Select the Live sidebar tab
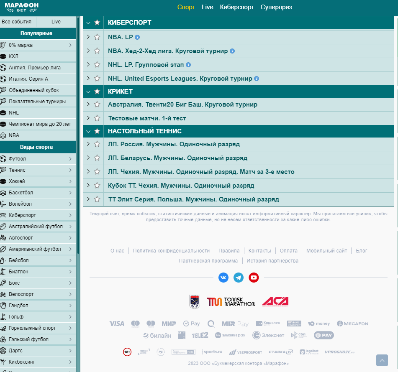Screen dimensions: 398x372 point(56,22)
